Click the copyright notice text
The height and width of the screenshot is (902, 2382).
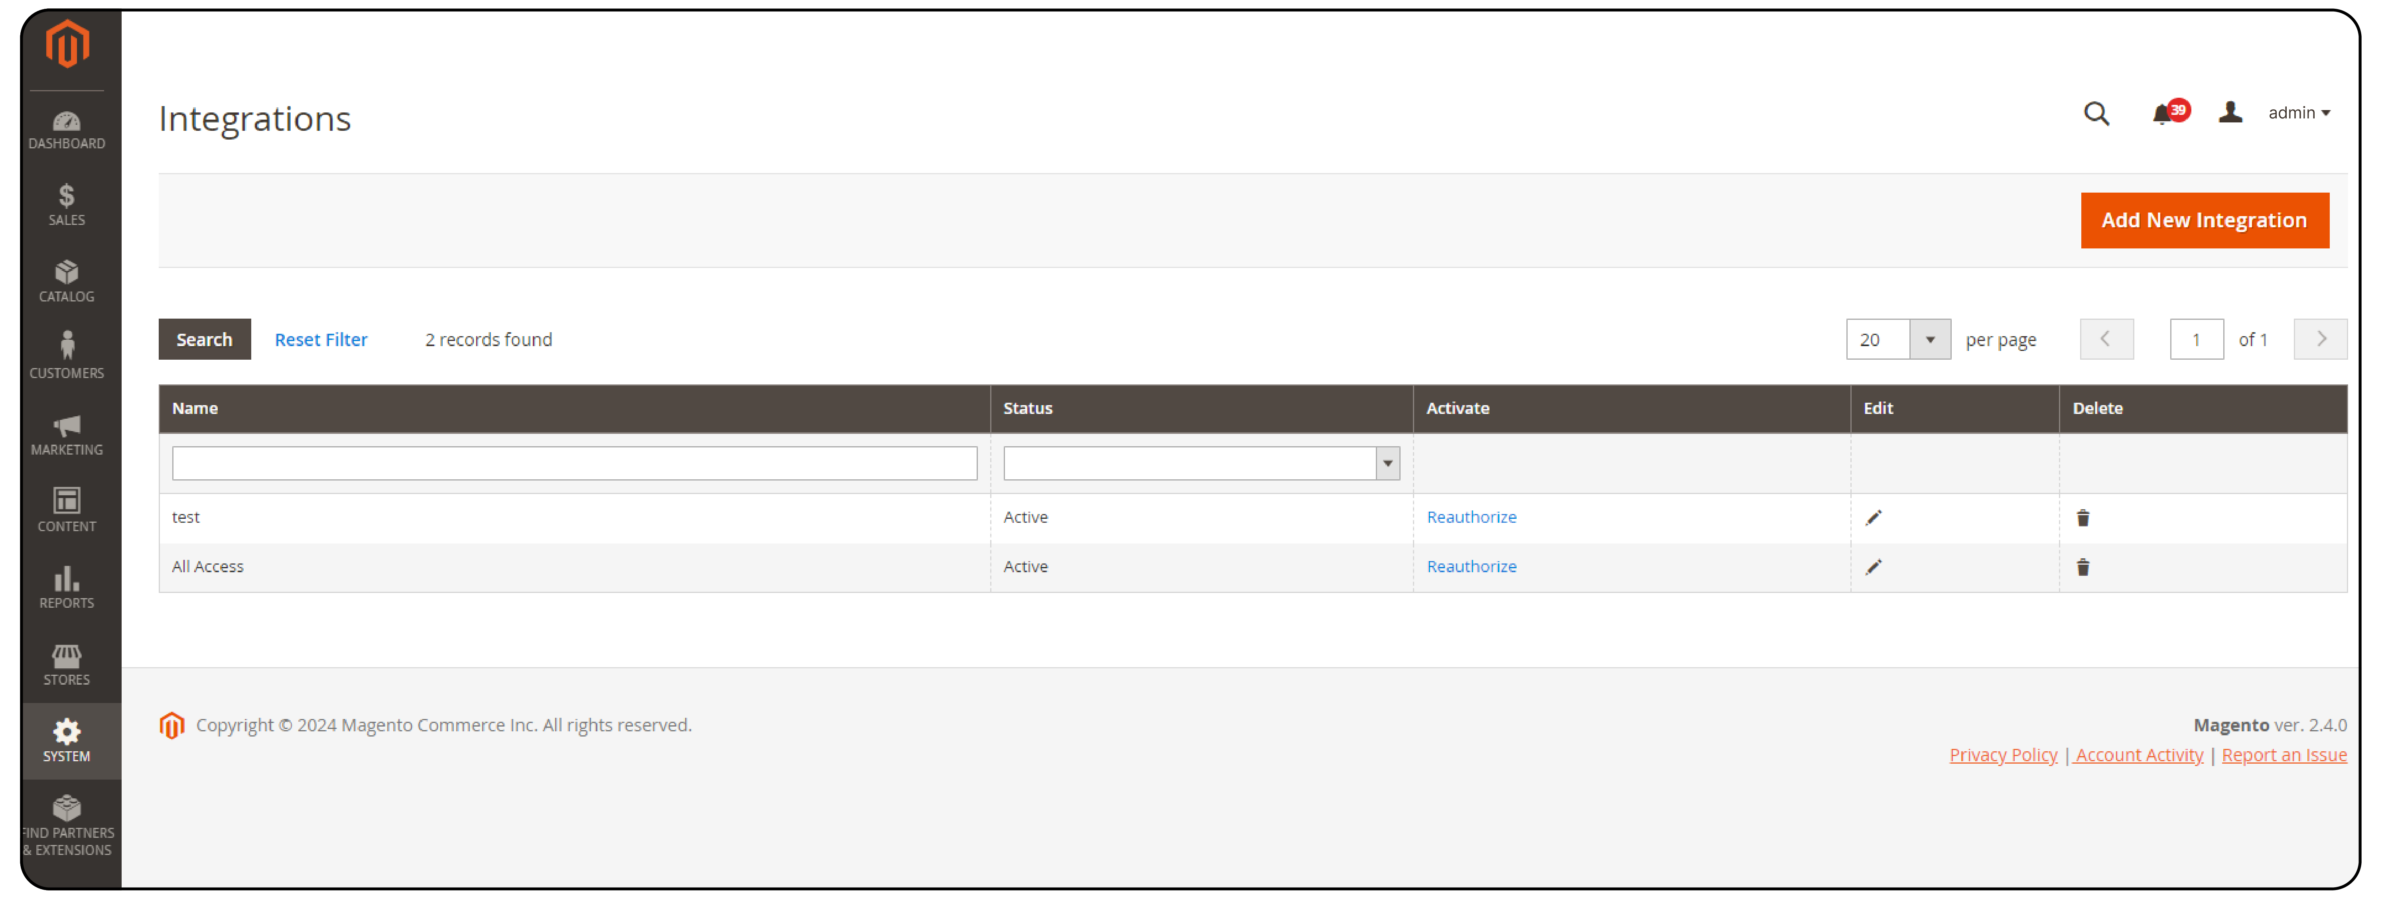pyautogui.click(x=444, y=725)
